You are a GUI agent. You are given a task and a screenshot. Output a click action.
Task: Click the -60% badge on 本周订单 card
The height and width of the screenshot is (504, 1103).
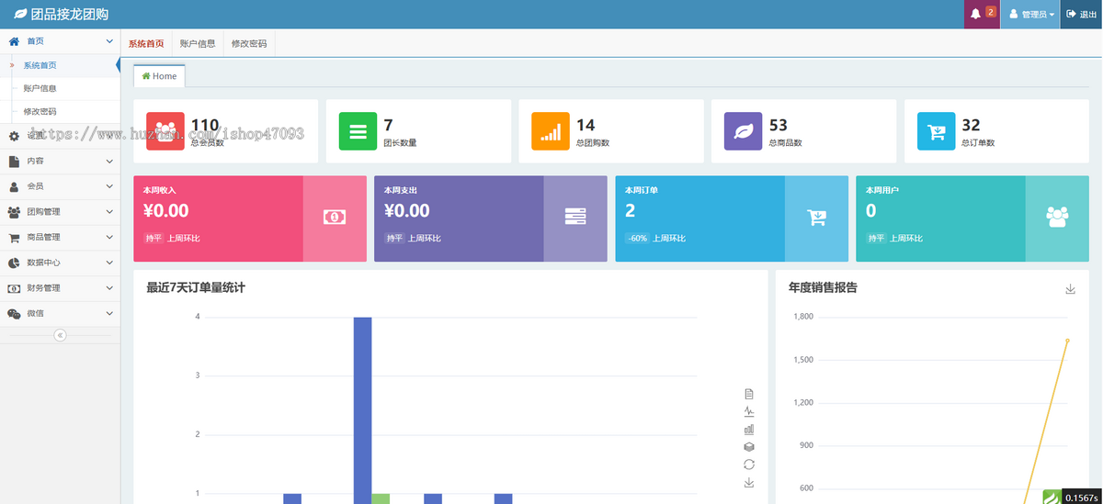point(637,238)
